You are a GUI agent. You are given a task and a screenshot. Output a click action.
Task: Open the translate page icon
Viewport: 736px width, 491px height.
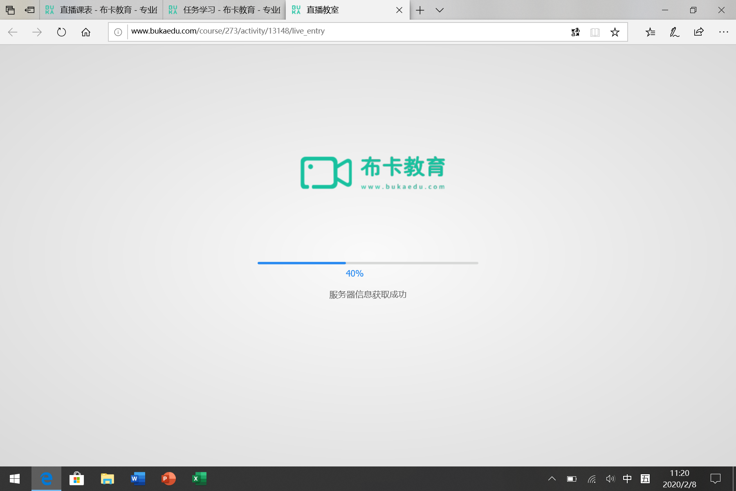(575, 32)
